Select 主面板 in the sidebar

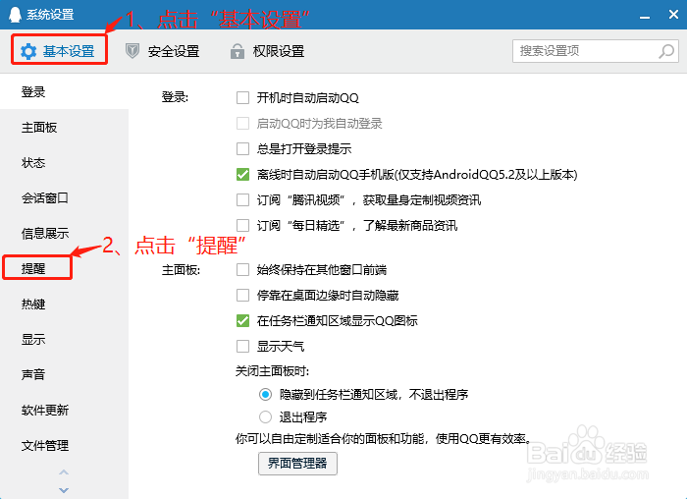tap(64, 127)
